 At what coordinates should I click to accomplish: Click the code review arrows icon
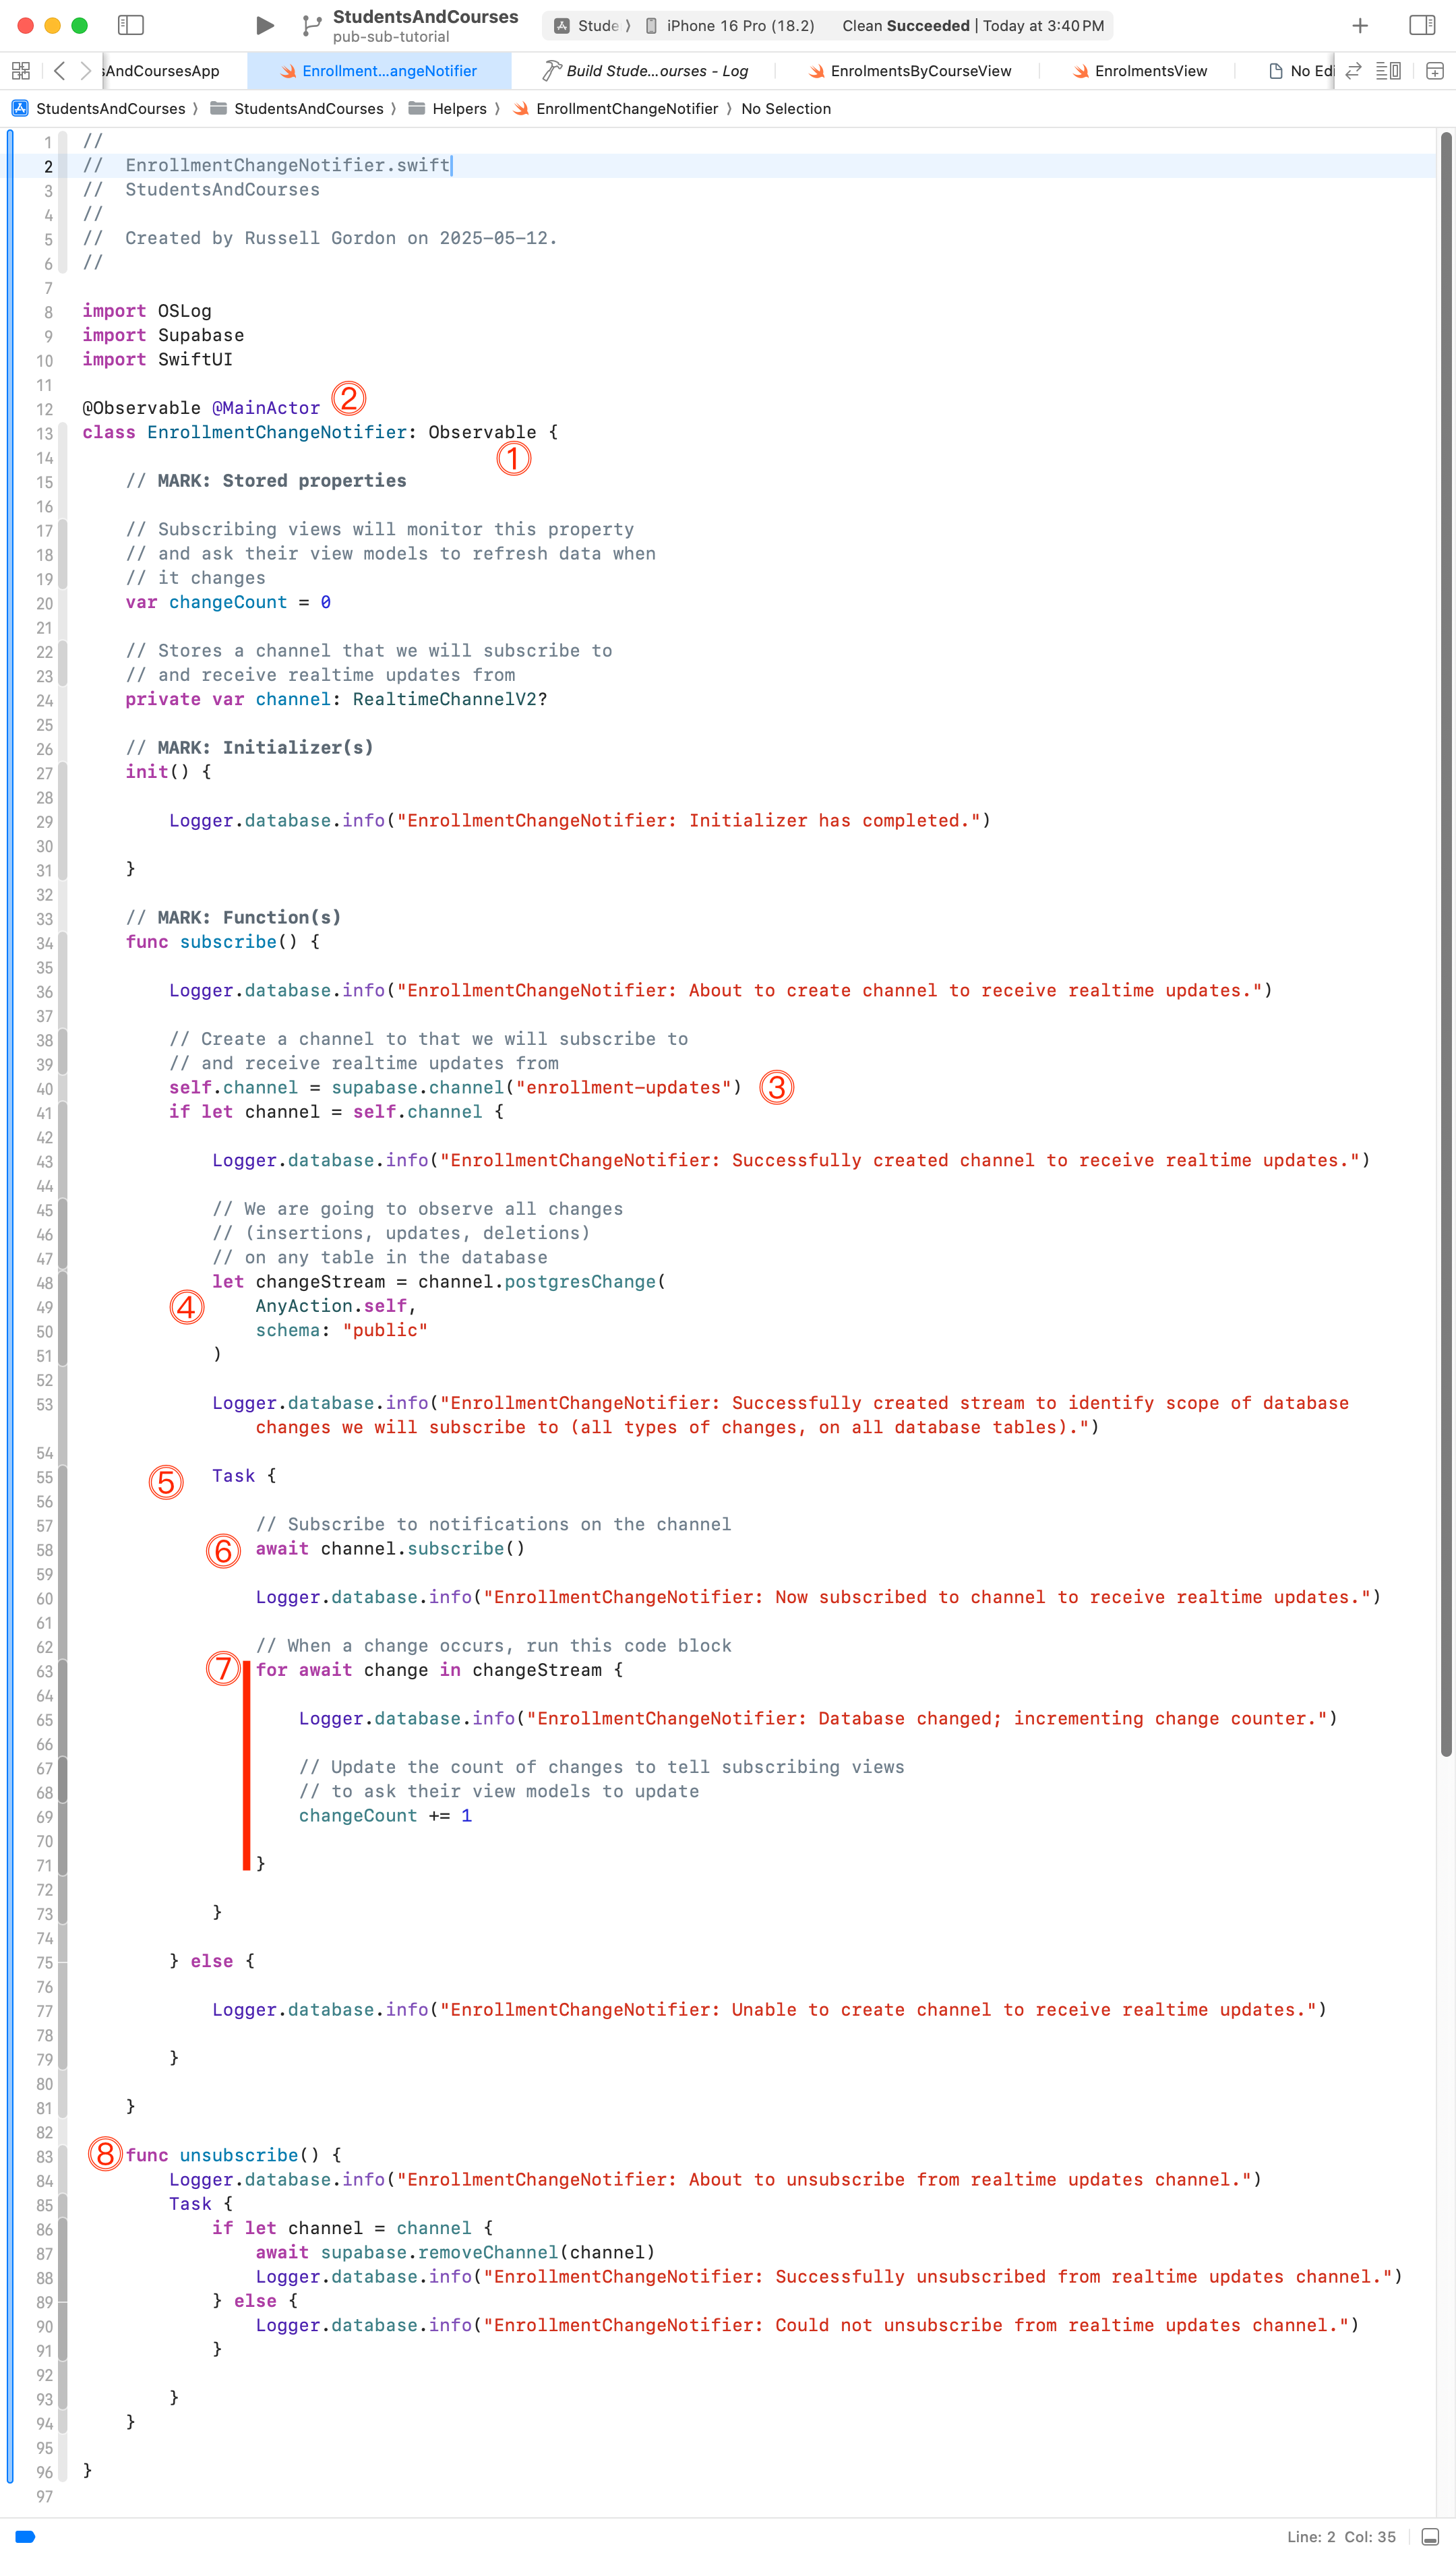click(1353, 71)
